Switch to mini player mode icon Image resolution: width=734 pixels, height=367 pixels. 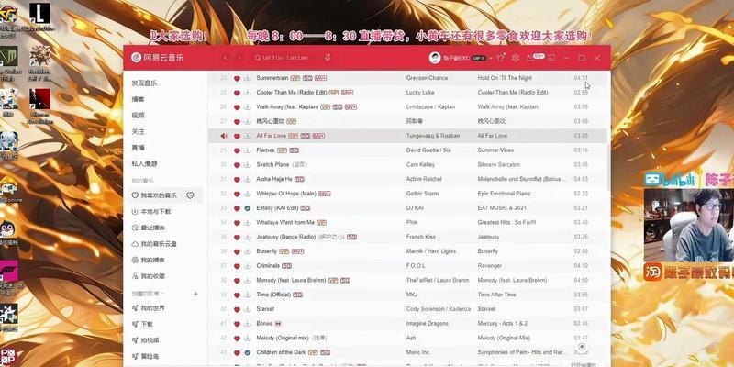(552, 58)
